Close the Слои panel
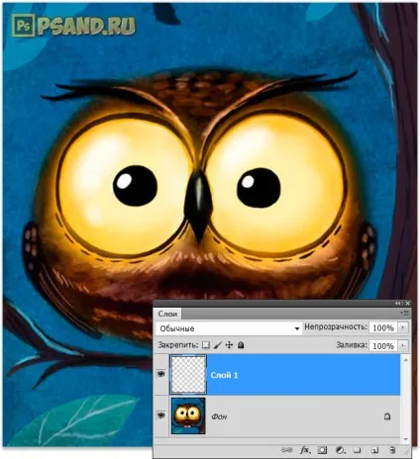The height and width of the screenshot is (459, 420). [407, 303]
